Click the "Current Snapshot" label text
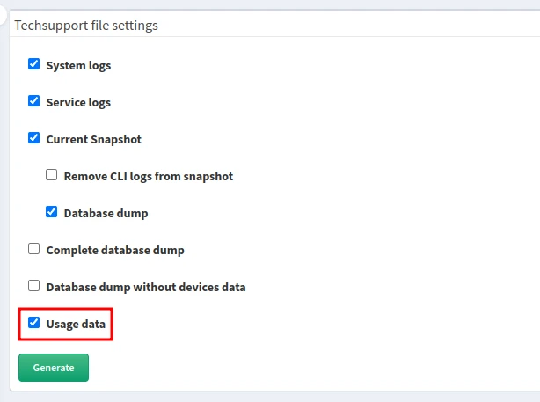540x402 pixels. 93,139
